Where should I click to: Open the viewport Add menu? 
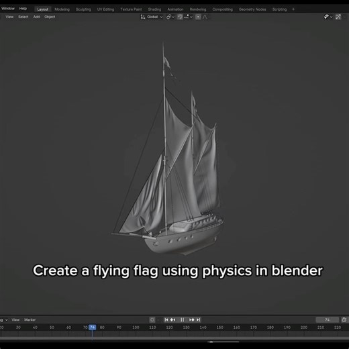tap(36, 17)
